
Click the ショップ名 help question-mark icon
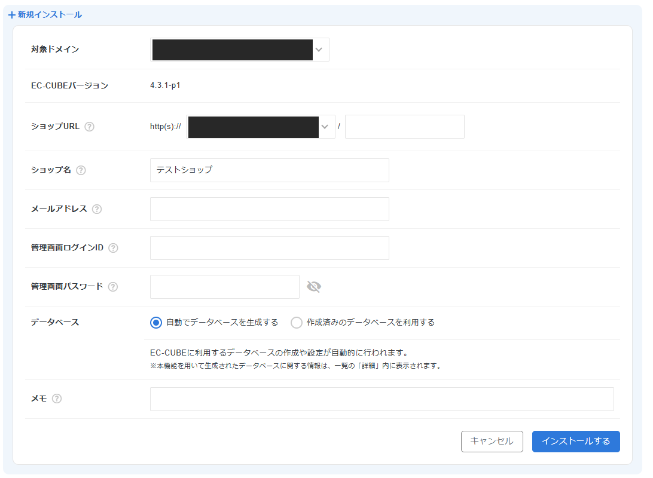tap(81, 170)
